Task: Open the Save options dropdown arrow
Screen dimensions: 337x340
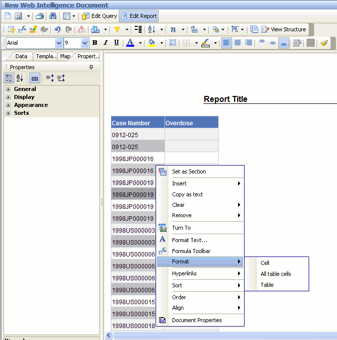Action: pyautogui.click(x=28, y=16)
